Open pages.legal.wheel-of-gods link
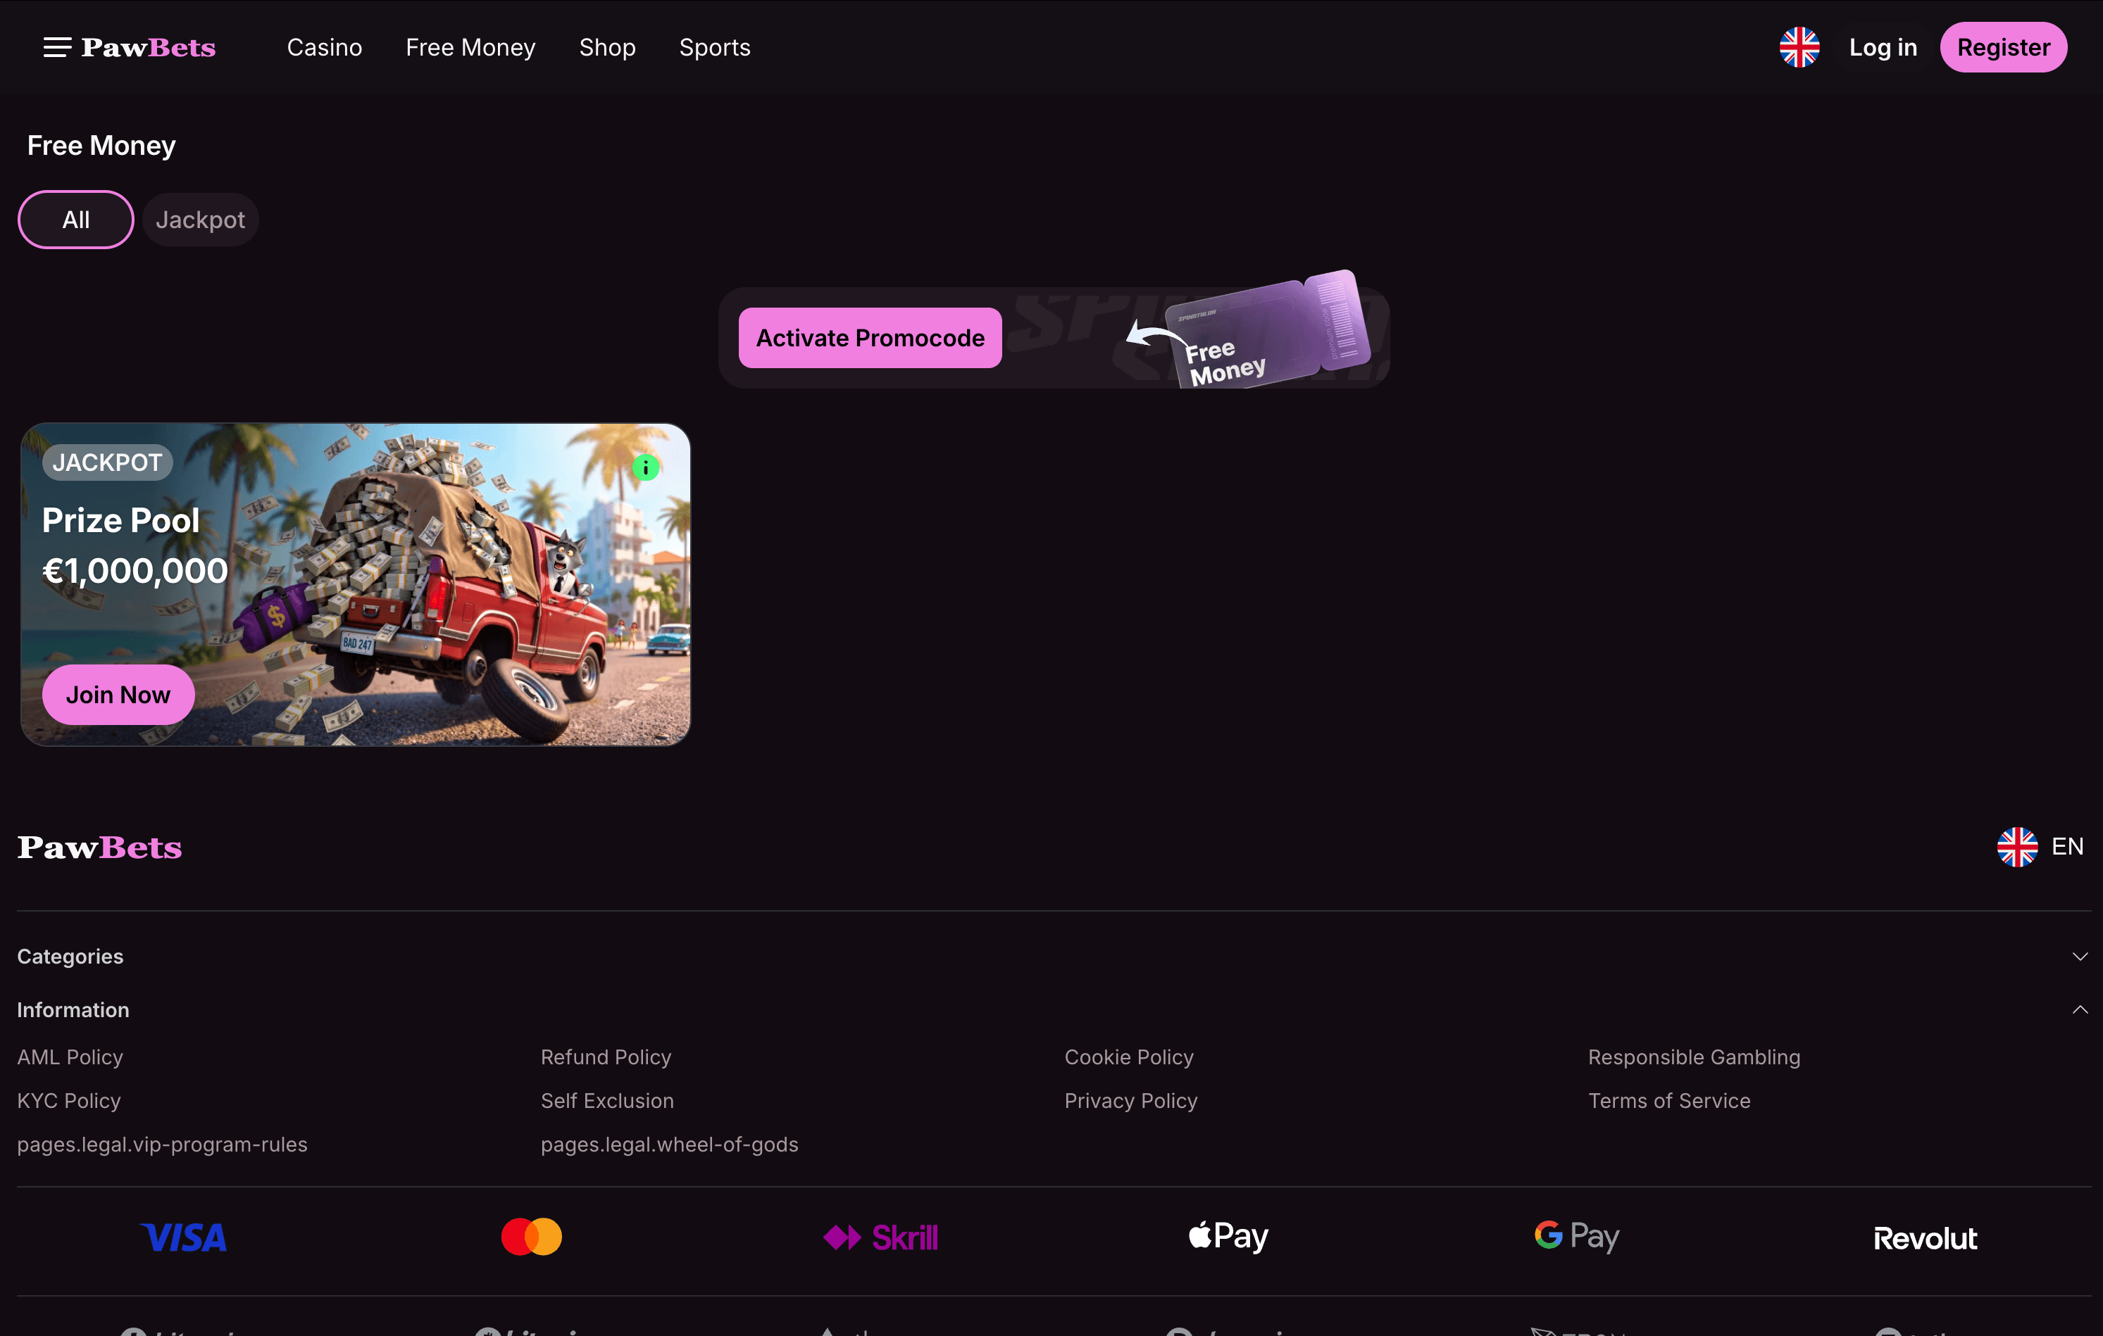Screen dimensions: 2103x1336 (669, 1144)
